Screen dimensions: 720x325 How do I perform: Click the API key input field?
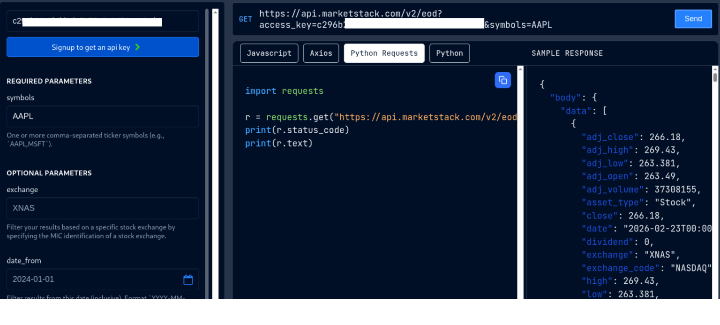pyautogui.click(x=103, y=22)
